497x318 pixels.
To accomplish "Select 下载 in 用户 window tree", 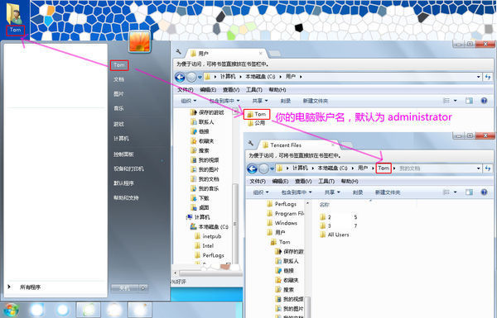I will coord(200,198).
